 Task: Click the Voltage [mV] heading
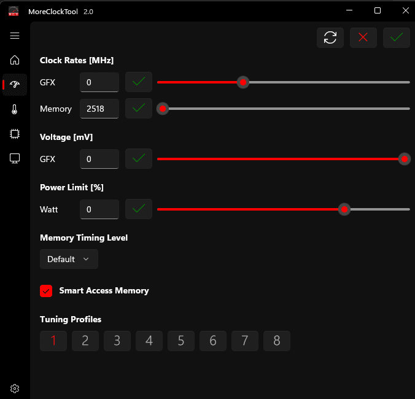(66, 137)
